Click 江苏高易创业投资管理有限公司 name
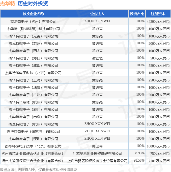This screenshot has width=171, height=172. coord(97,154)
